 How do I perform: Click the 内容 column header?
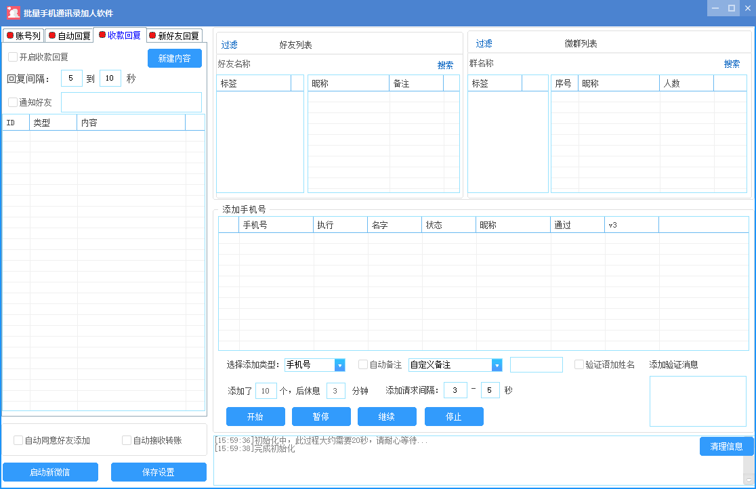pyautogui.click(x=131, y=123)
